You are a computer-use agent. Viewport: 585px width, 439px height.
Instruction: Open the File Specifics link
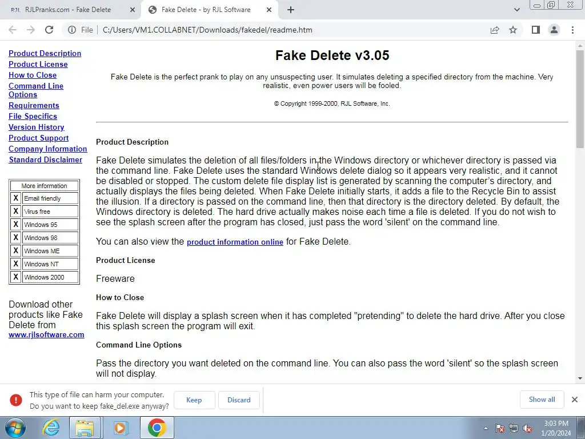(33, 116)
